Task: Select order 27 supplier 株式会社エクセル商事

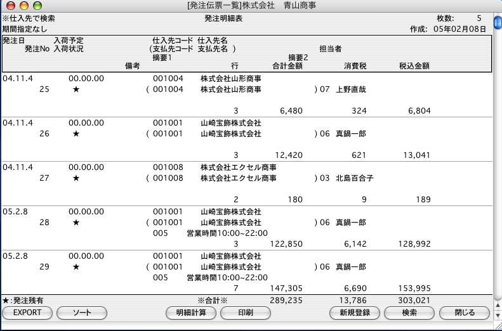Action: (x=238, y=167)
